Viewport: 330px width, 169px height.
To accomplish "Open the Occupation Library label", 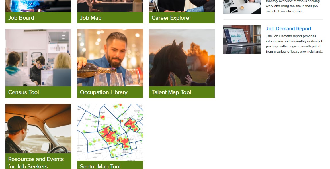I will point(110,92).
